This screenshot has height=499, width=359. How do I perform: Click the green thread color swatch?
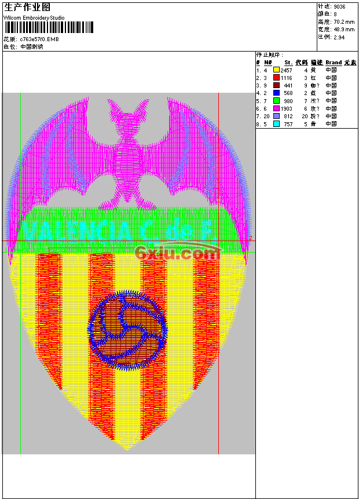(276, 101)
